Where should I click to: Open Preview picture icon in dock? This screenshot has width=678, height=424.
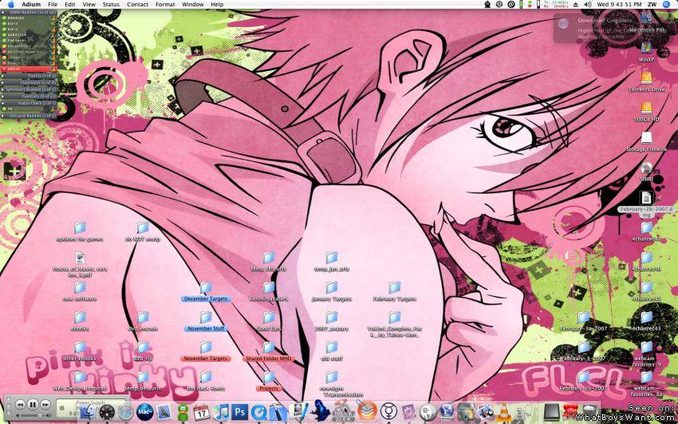164,412
